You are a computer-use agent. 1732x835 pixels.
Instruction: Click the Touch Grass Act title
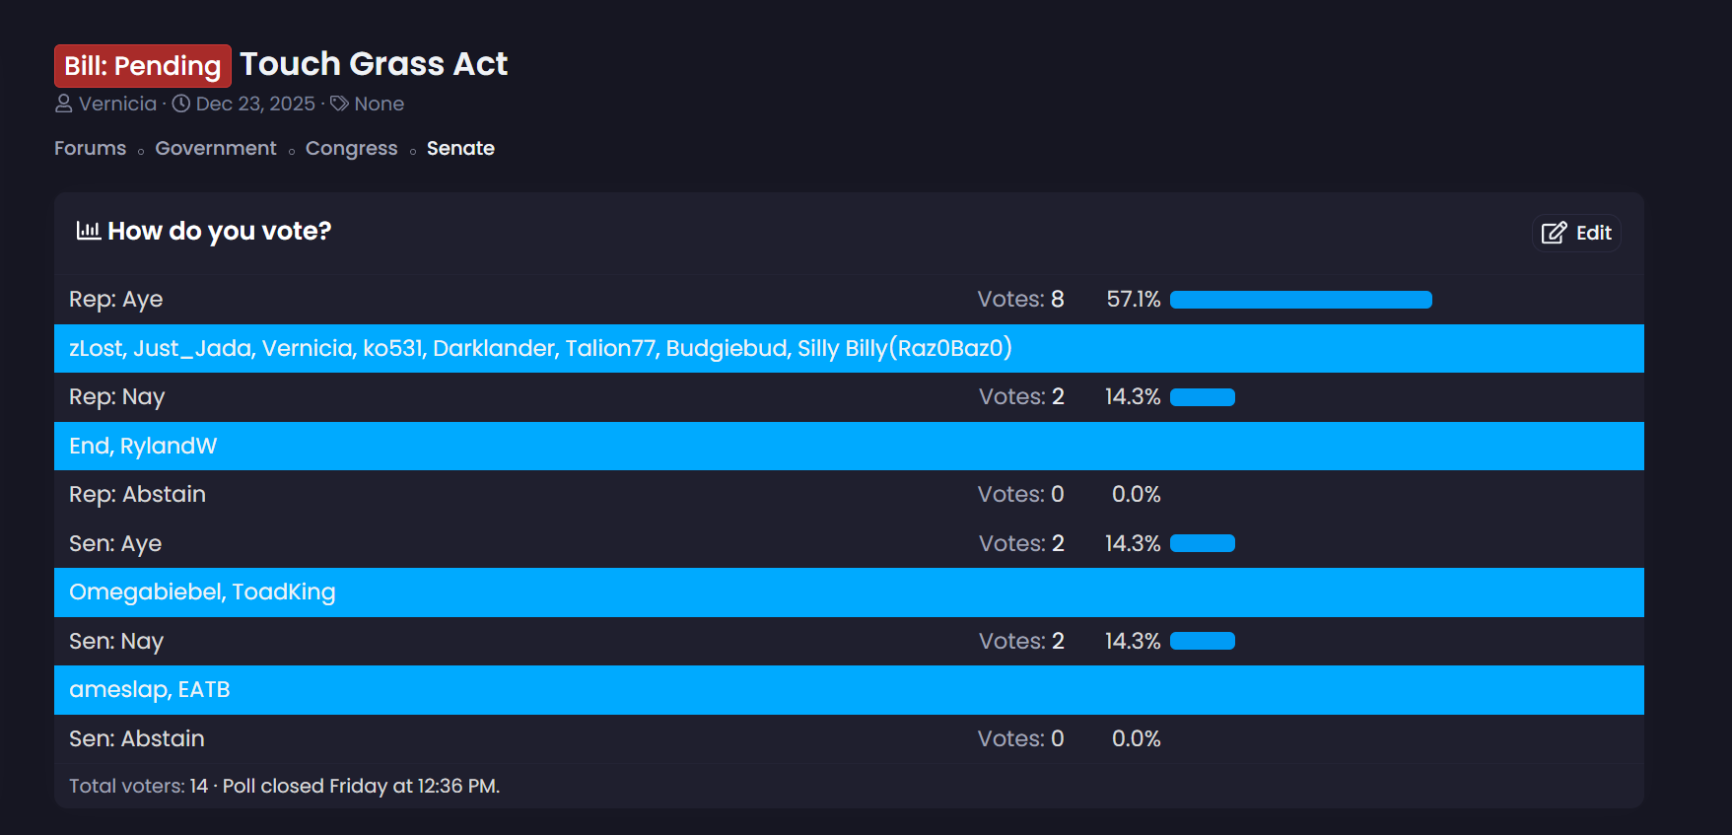(374, 64)
